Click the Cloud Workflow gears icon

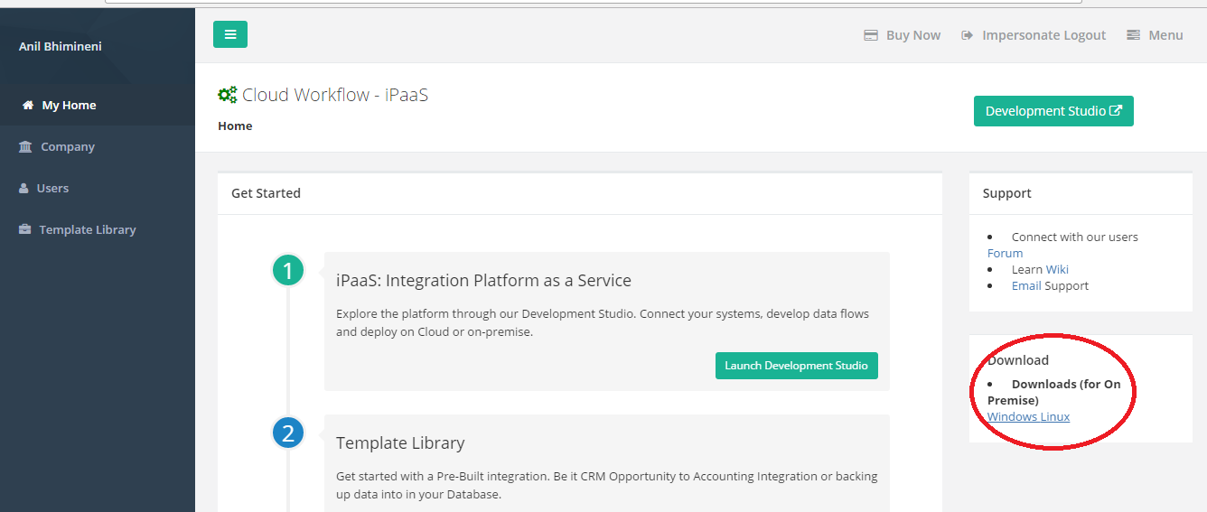228,95
